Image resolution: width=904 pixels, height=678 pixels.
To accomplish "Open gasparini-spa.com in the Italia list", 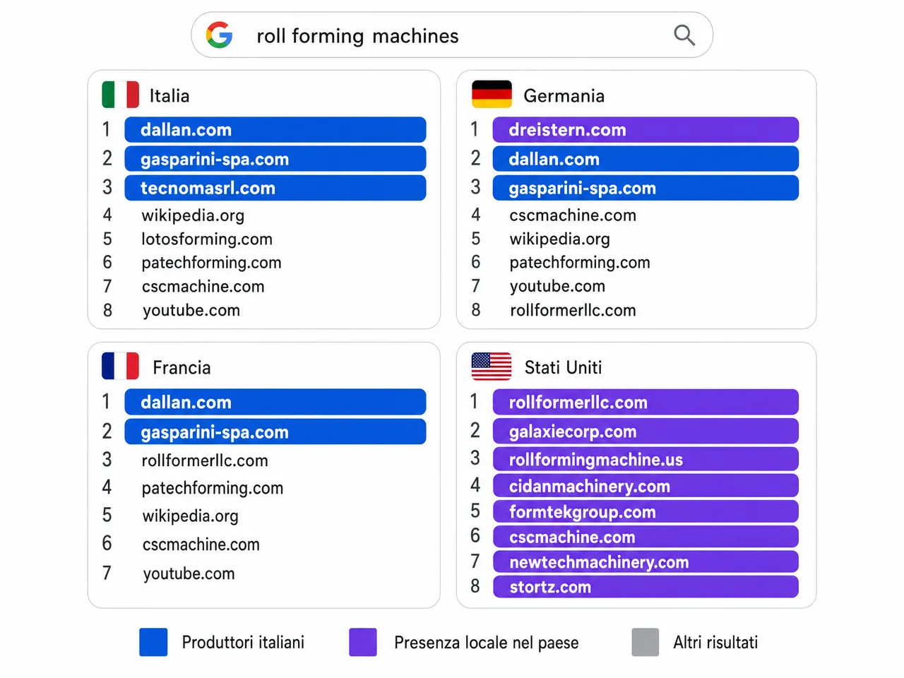I will pyautogui.click(x=275, y=159).
